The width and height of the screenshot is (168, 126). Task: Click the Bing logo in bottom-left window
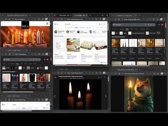pyautogui.click(x=4, y=105)
